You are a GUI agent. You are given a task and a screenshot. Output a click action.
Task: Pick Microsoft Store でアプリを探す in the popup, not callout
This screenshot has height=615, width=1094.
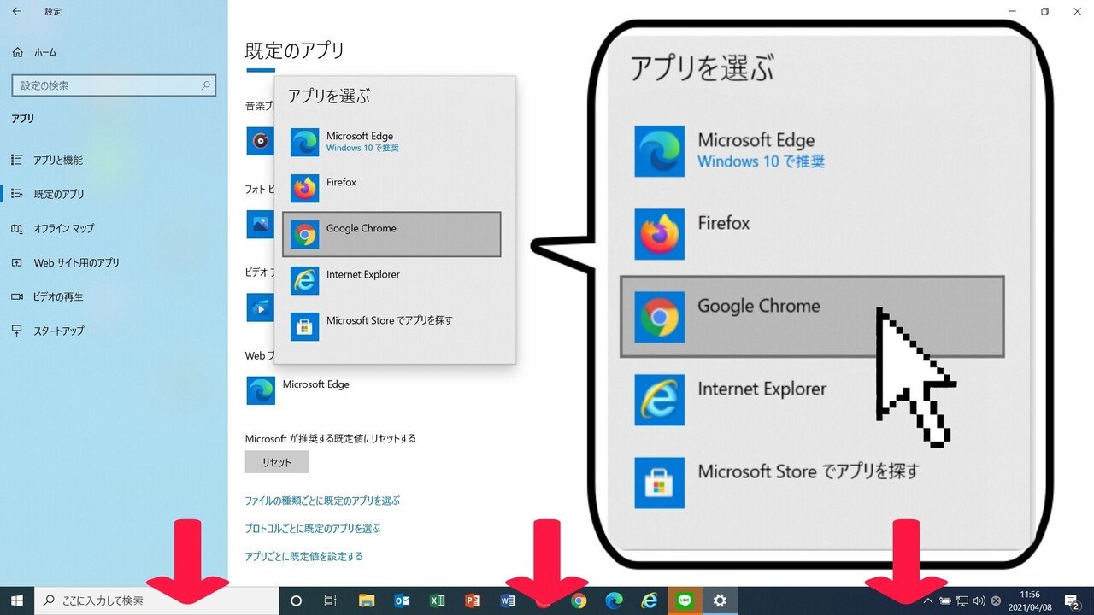coord(391,326)
